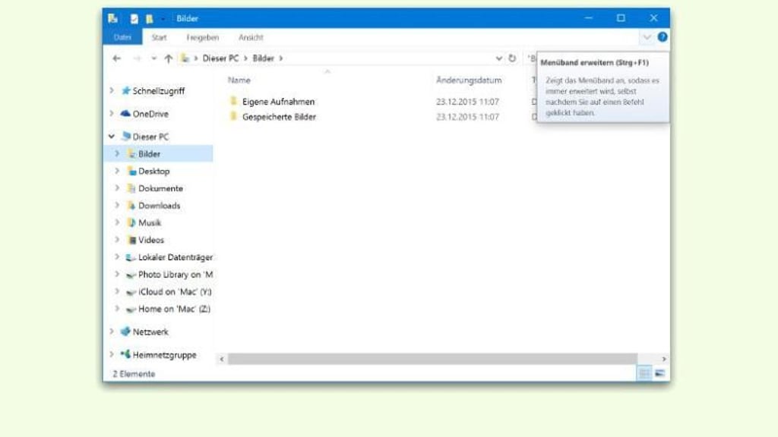Go up one level with the up arrow icon
Screen dimensions: 778x437
click(169, 58)
